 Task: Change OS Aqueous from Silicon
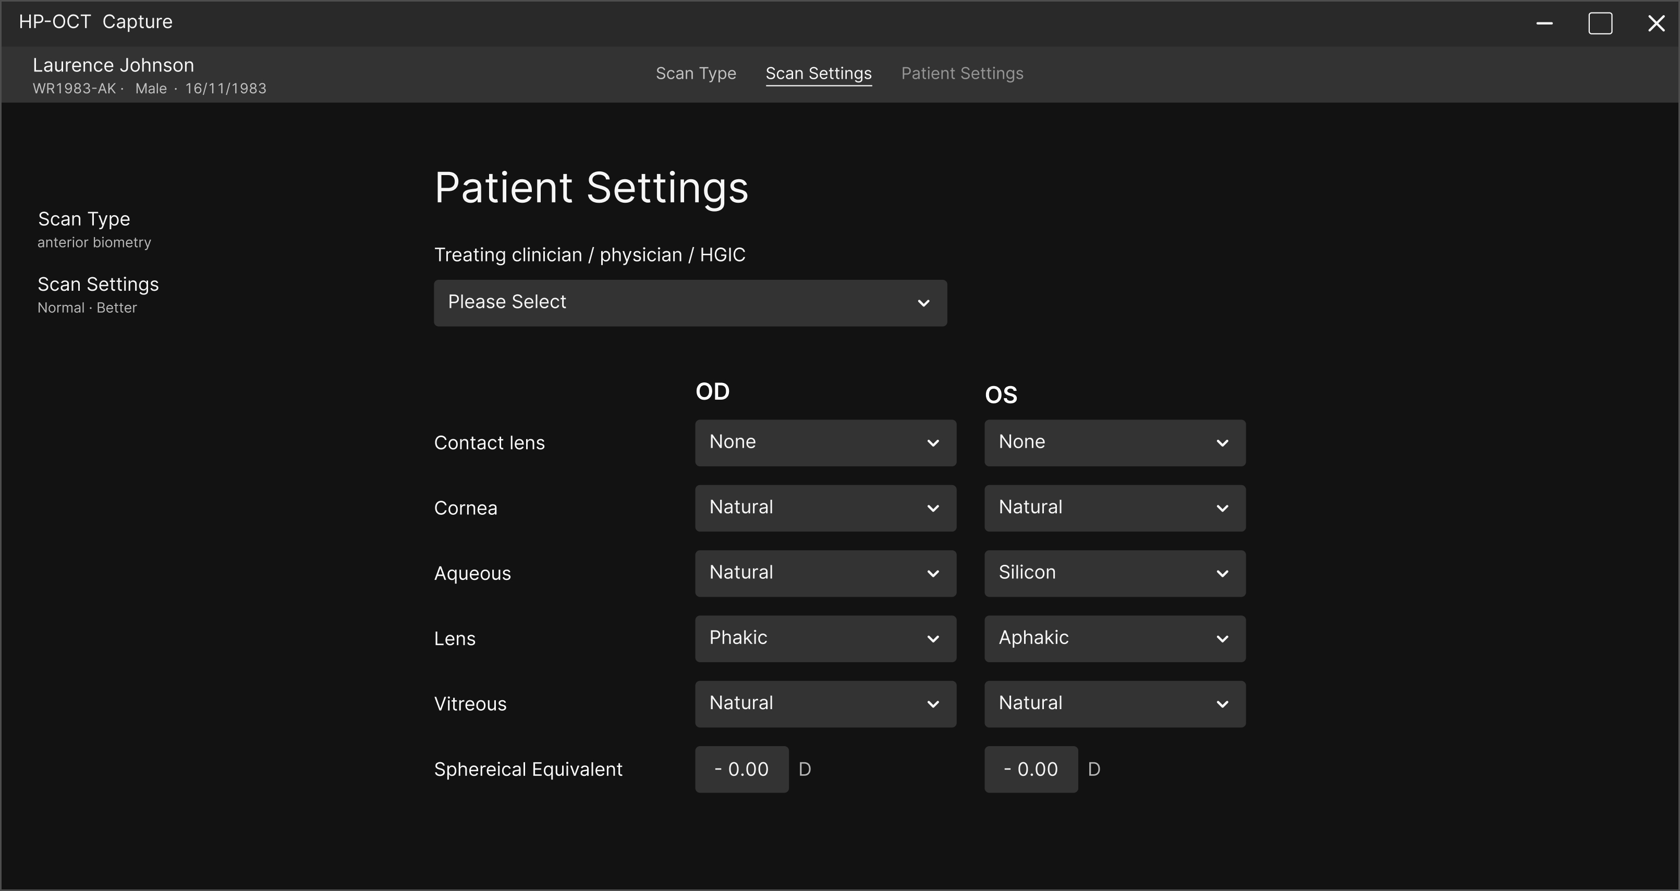pyautogui.click(x=1115, y=573)
